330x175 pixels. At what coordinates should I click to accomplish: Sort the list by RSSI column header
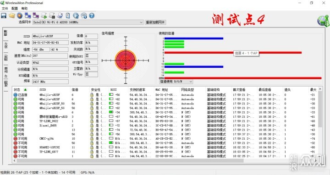pos(114,90)
